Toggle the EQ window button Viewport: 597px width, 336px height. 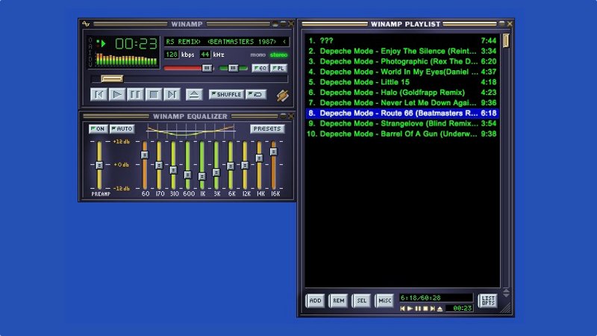tap(260, 68)
